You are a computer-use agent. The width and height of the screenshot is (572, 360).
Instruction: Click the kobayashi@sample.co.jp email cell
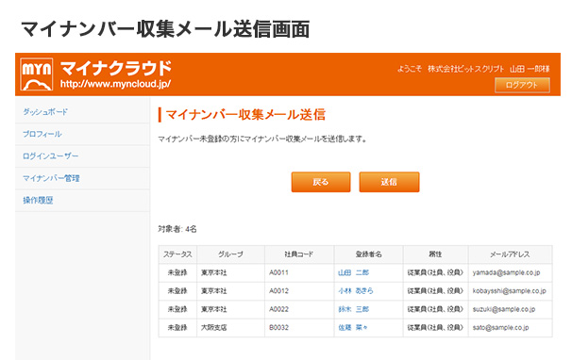click(x=510, y=291)
